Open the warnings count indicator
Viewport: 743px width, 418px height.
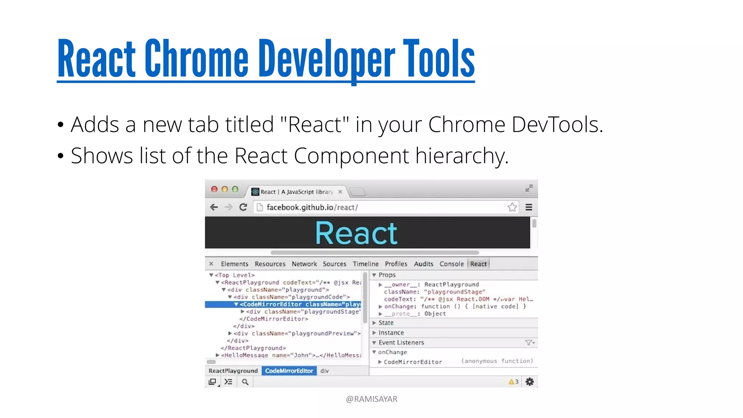tap(513, 382)
